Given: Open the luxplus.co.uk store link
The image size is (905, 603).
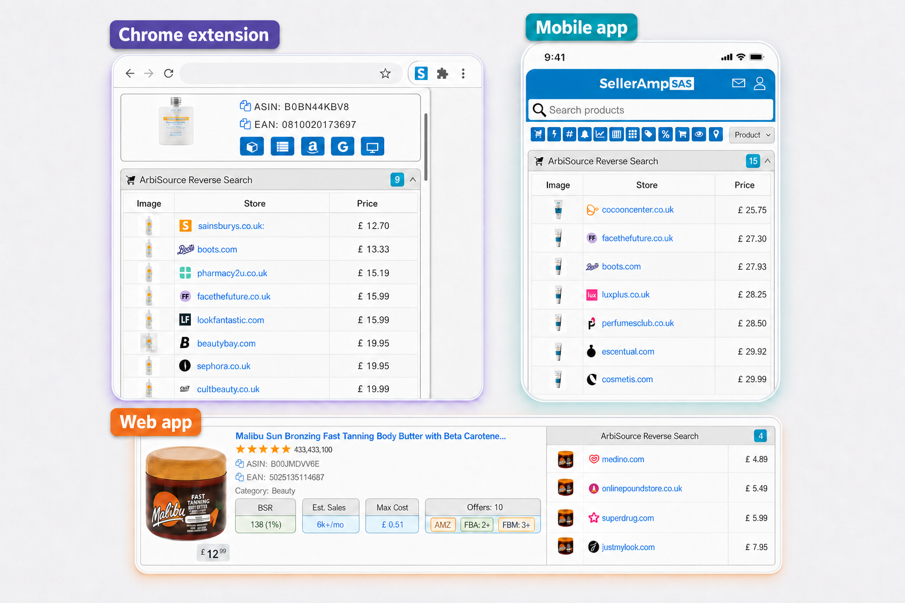Looking at the screenshot, I should click(626, 295).
